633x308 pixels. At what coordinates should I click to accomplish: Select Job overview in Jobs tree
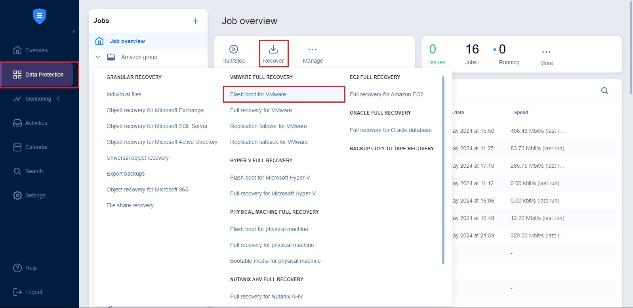[127, 41]
